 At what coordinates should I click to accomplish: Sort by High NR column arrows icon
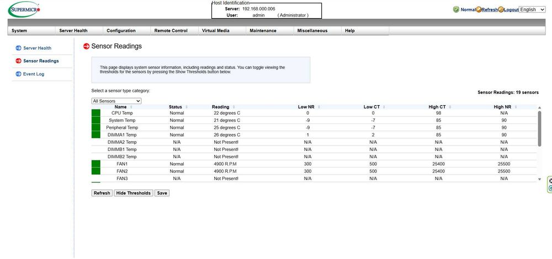(x=516, y=107)
